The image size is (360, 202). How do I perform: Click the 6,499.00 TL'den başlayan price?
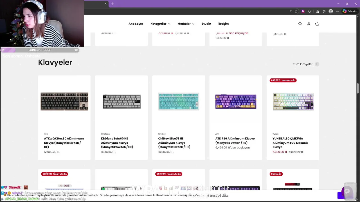click(x=233, y=148)
